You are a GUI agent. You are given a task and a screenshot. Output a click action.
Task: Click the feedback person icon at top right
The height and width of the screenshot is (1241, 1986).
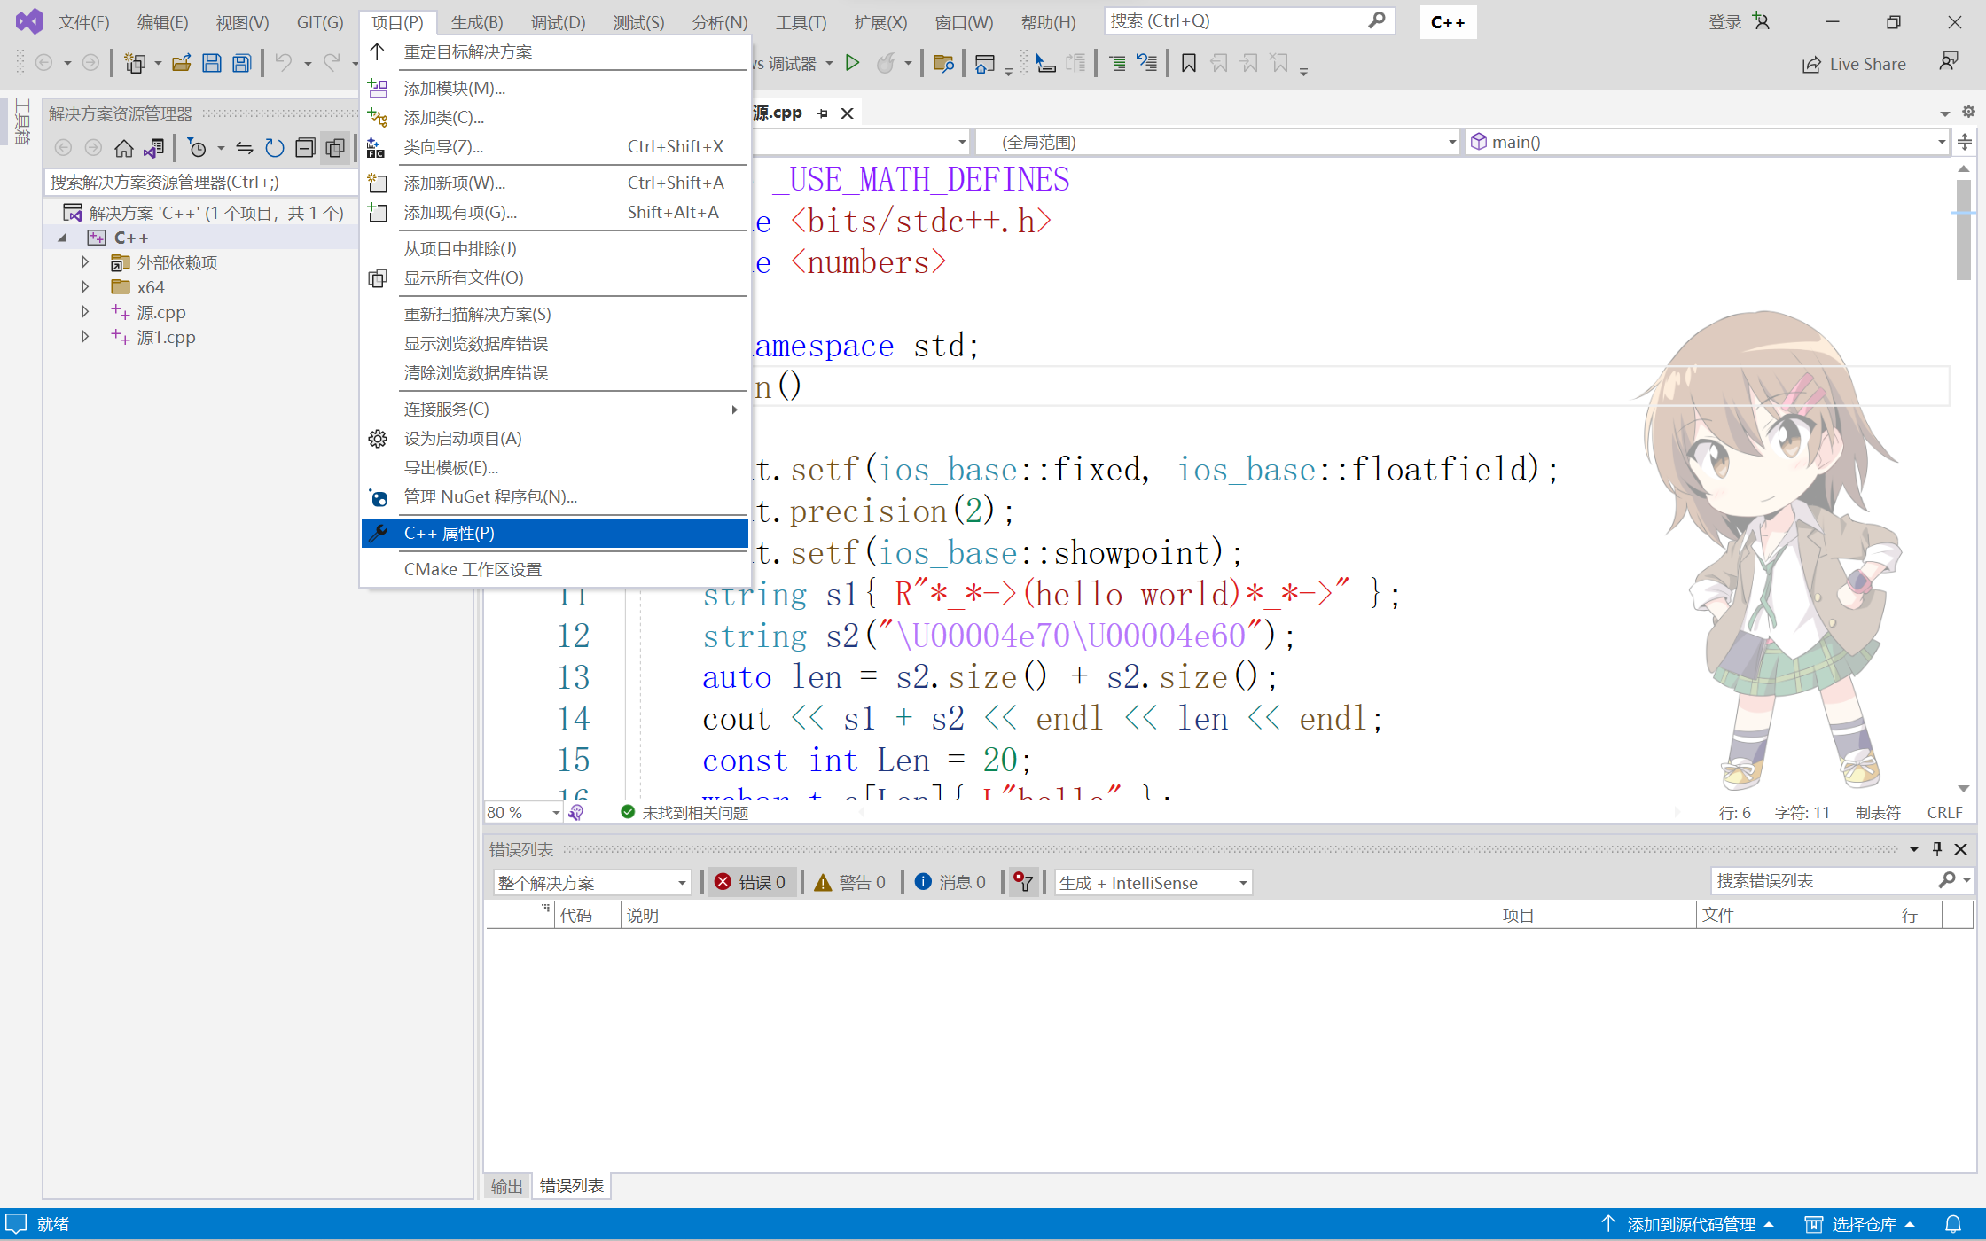click(1948, 62)
